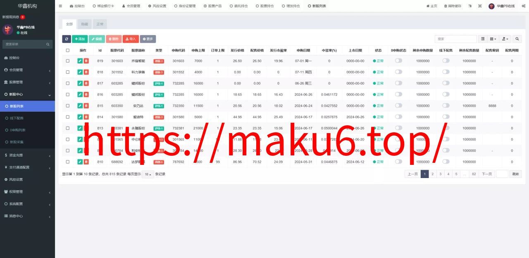Screen dimensions: 529x258
Task: Open the language switch icon
Action: coord(469,6)
